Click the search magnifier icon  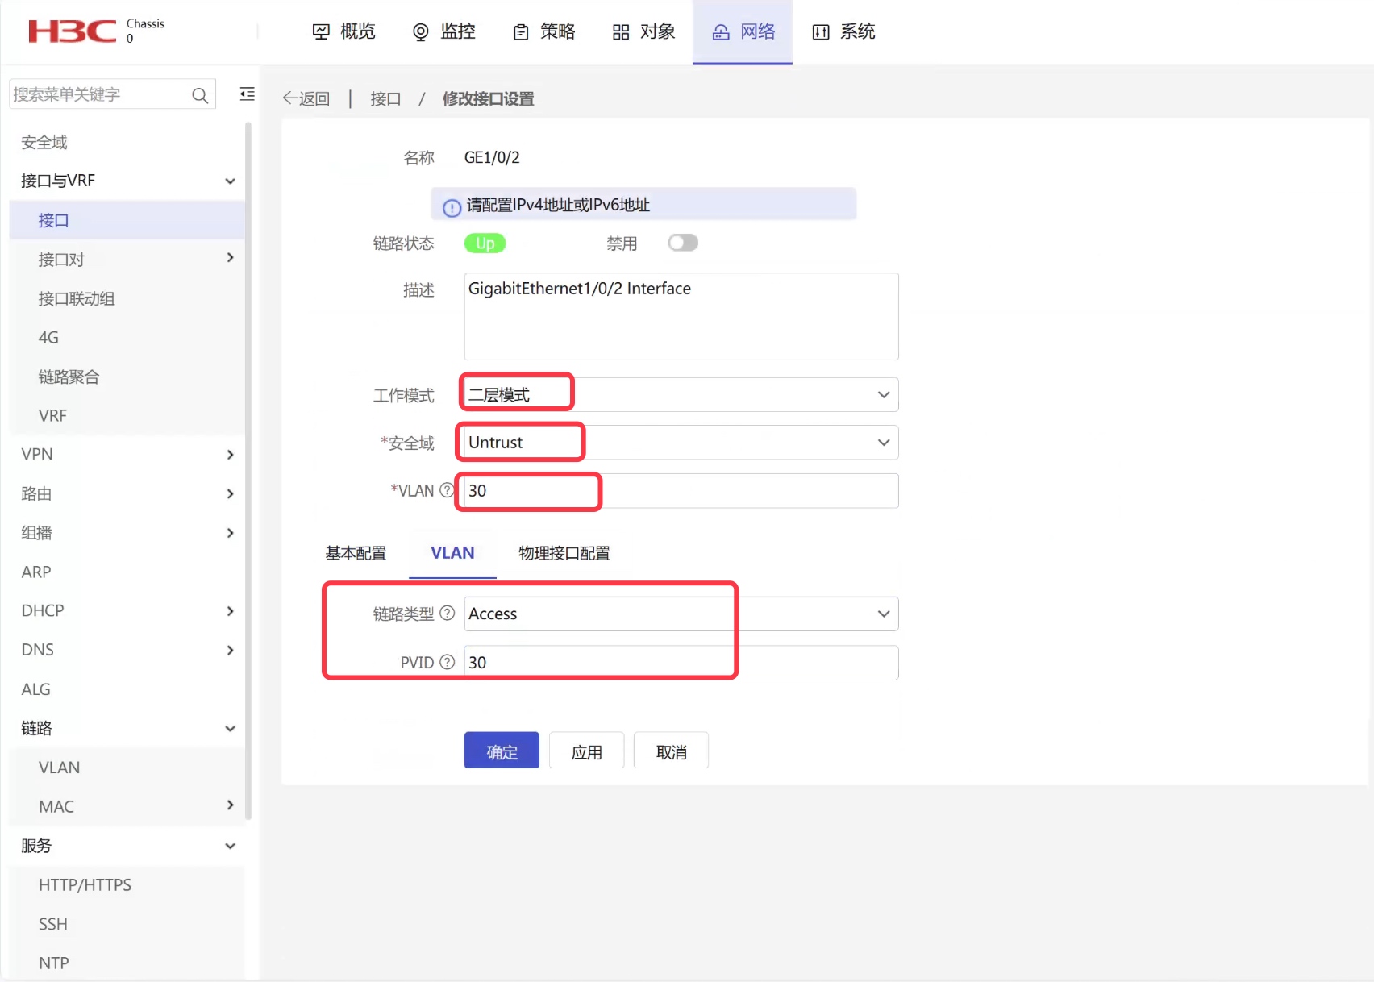200,95
